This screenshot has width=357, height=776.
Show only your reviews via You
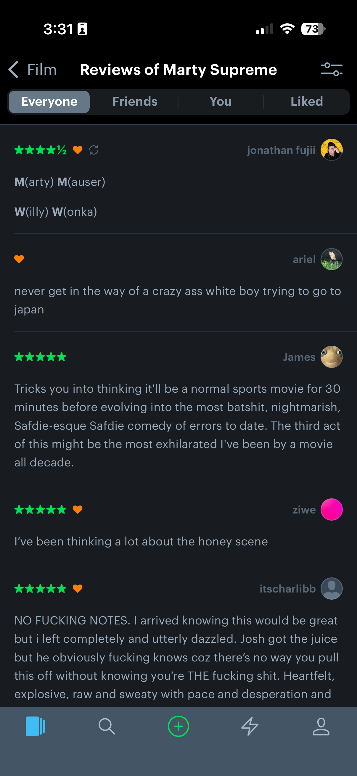(221, 102)
